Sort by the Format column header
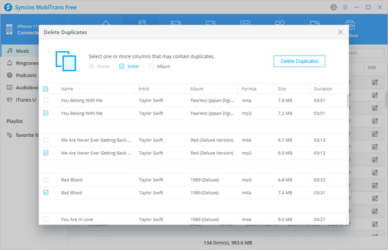The height and width of the screenshot is (250, 388). 249,89
